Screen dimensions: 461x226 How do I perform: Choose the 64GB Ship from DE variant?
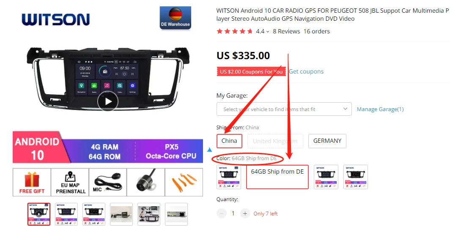click(x=277, y=177)
